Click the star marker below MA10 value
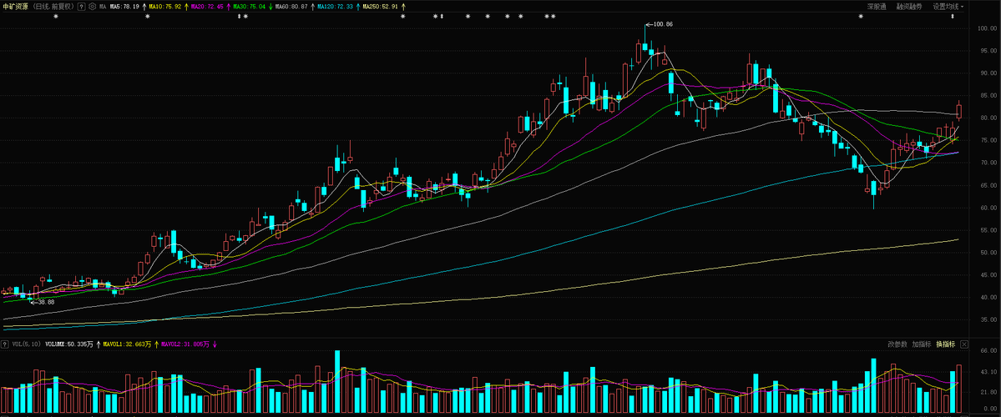The height and width of the screenshot is (417, 1001). point(148,17)
